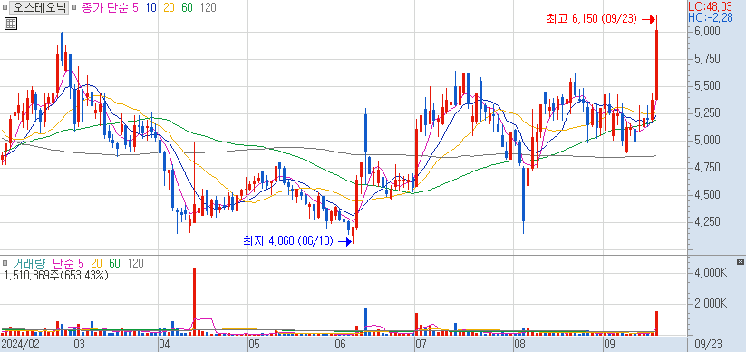This screenshot has height=352, width=746.
Task: Select green 60 in the volume legend
Action: click(x=113, y=263)
